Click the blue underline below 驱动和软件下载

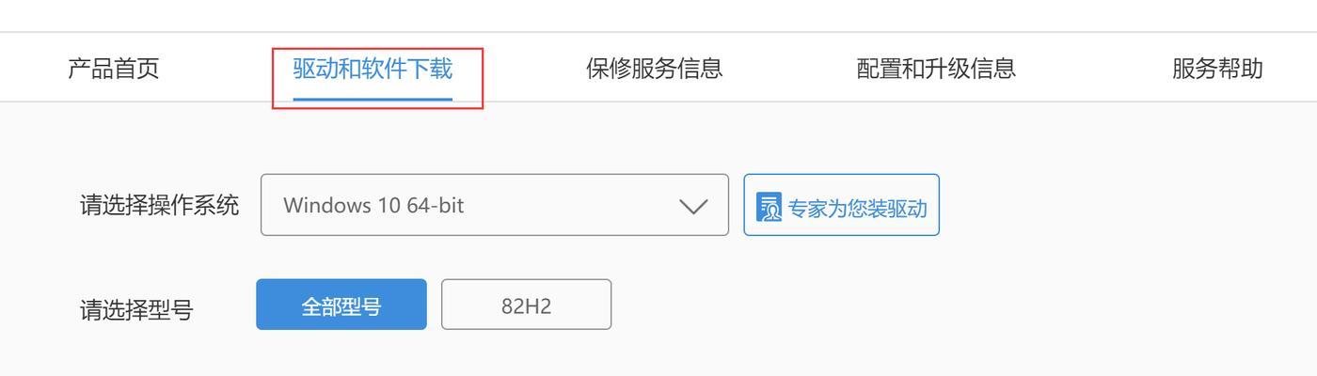coord(373,99)
